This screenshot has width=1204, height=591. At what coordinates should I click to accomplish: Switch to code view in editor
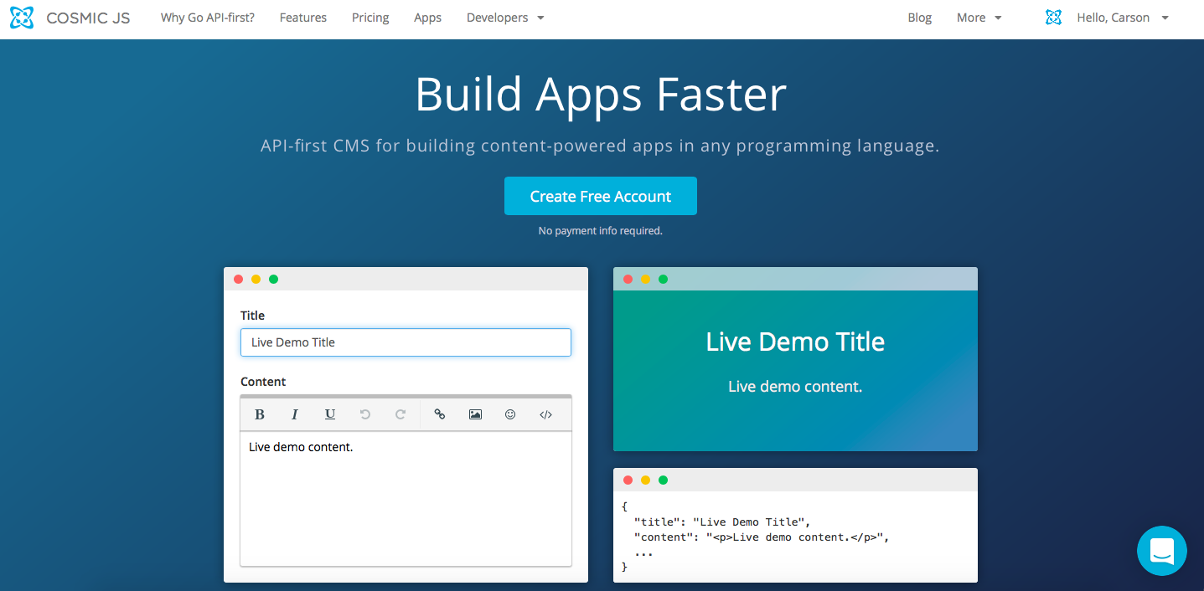pyautogui.click(x=545, y=414)
